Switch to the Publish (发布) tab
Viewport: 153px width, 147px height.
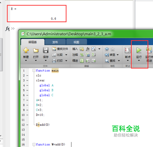[55, 42]
